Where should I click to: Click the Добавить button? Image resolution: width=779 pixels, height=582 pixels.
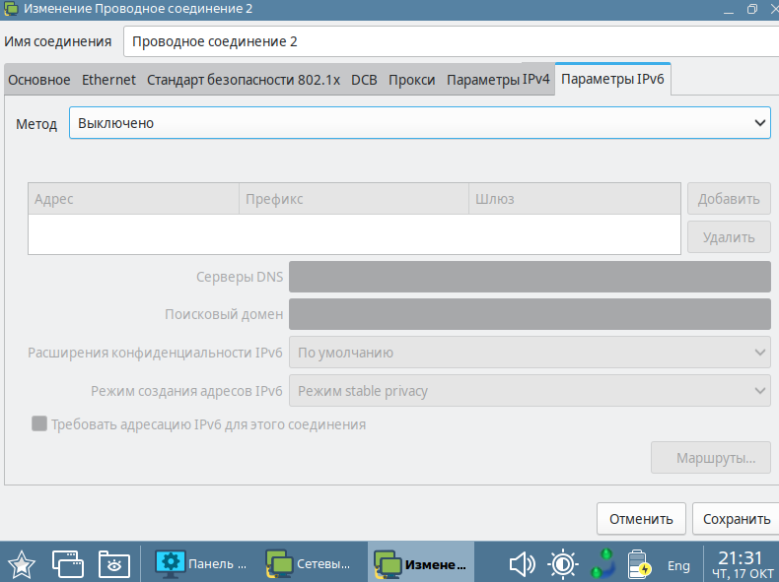[729, 199]
